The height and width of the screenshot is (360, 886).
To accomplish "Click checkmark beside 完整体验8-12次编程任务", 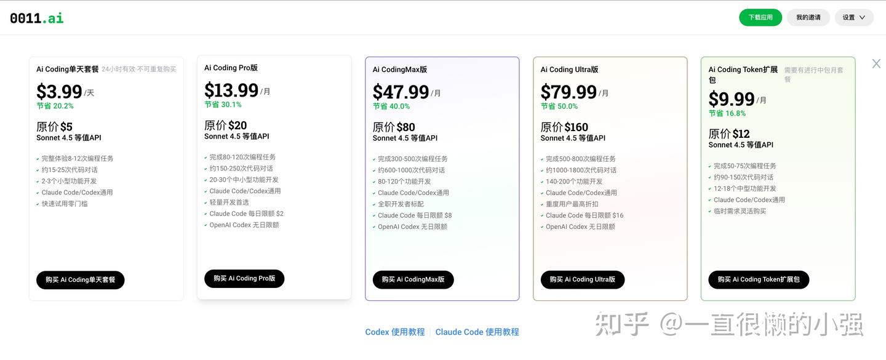I will (38, 159).
